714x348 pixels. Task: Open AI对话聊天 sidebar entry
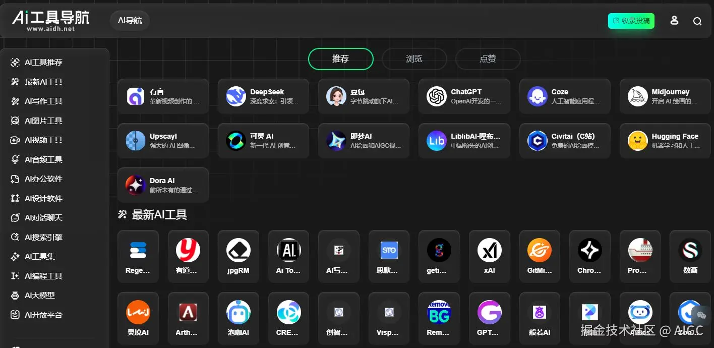[43, 218]
